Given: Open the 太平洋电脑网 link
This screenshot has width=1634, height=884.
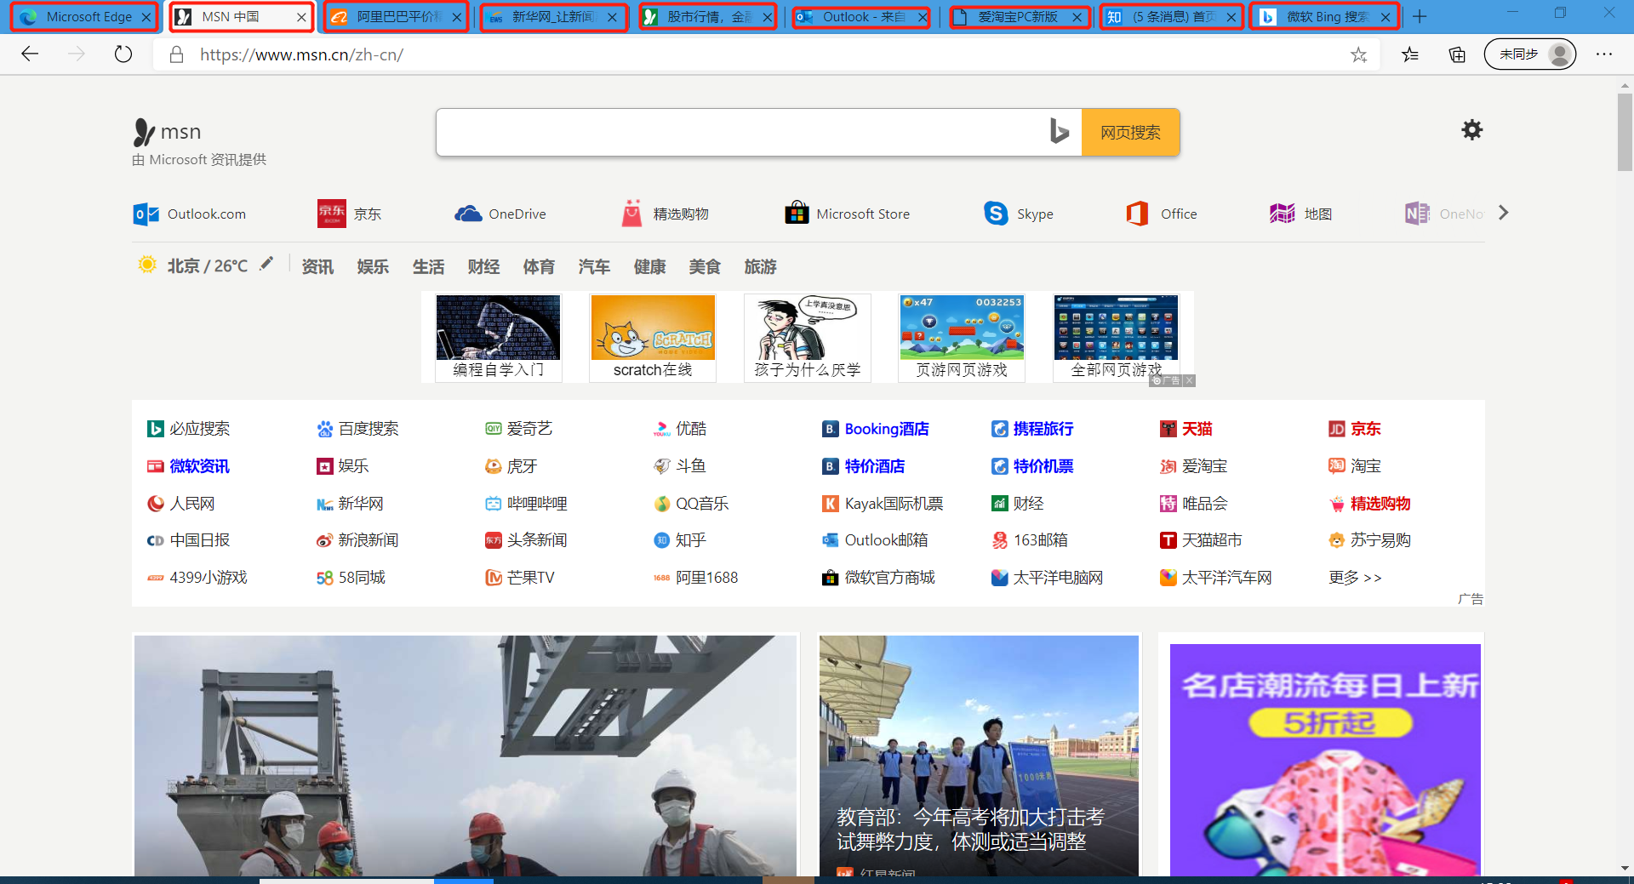Looking at the screenshot, I should point(1047,578).
